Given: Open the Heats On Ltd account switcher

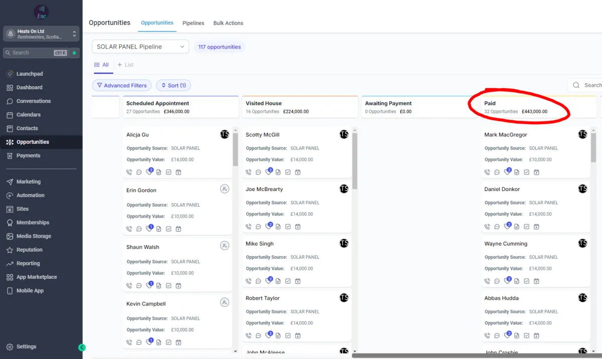Looking at the screenshot, I should [x=41, y=34].
